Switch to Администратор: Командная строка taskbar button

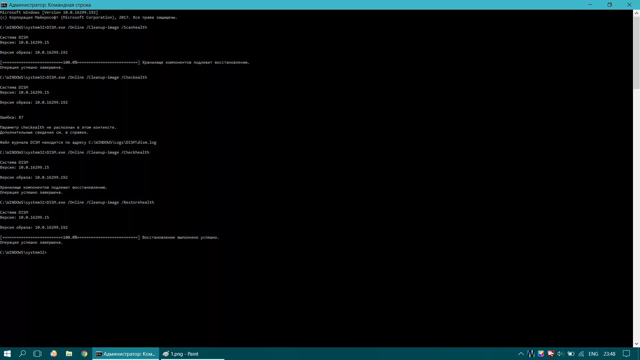[126, 354]
